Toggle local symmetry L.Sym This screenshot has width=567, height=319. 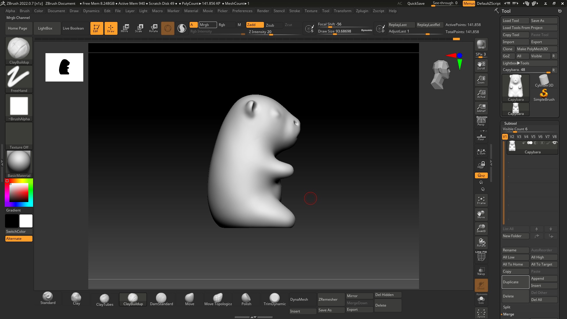point(481,151)
